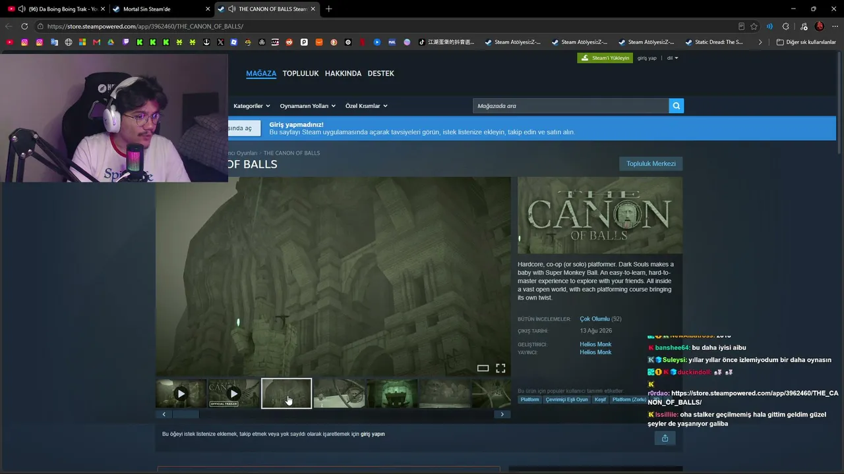Open the 'Diğer sık kullanılanlar' bookmarks folder

click(806, 42)
